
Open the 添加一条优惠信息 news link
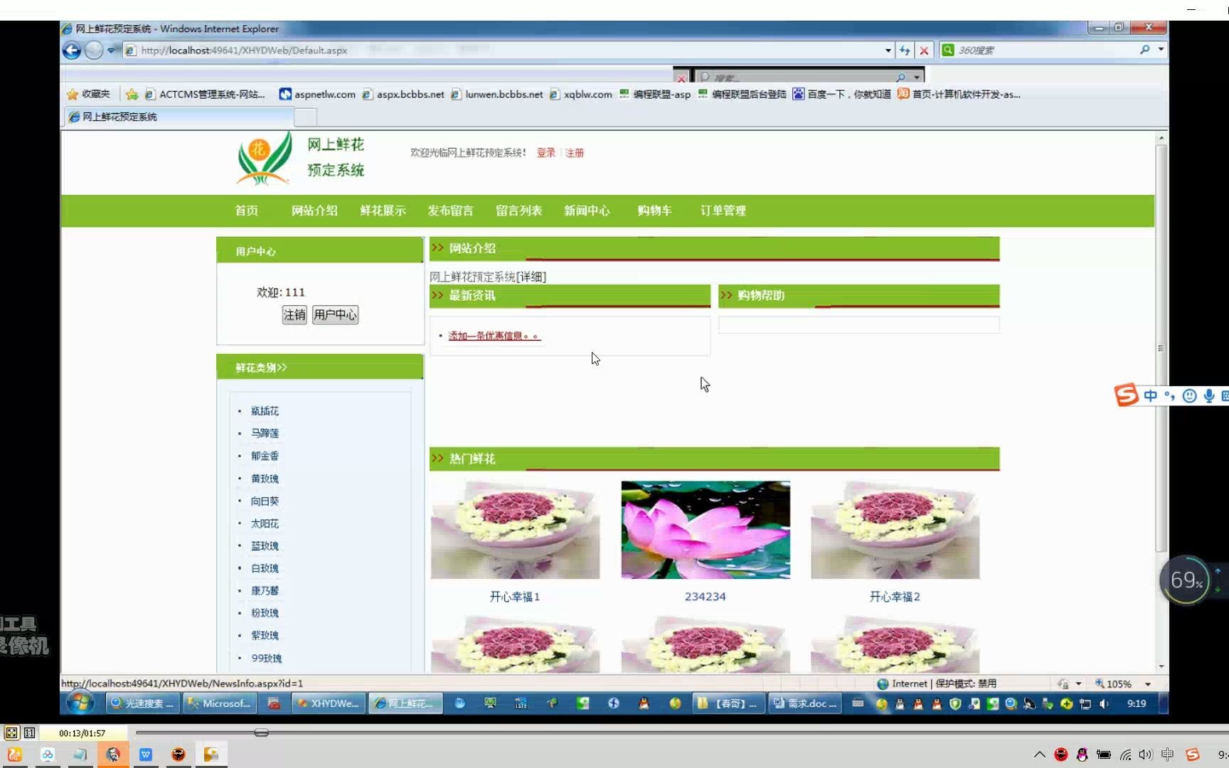[494, 336]
